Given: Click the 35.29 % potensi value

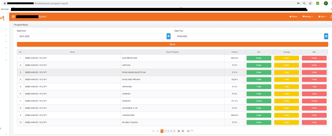Looking at the screenshot, I should click(234, 80).
